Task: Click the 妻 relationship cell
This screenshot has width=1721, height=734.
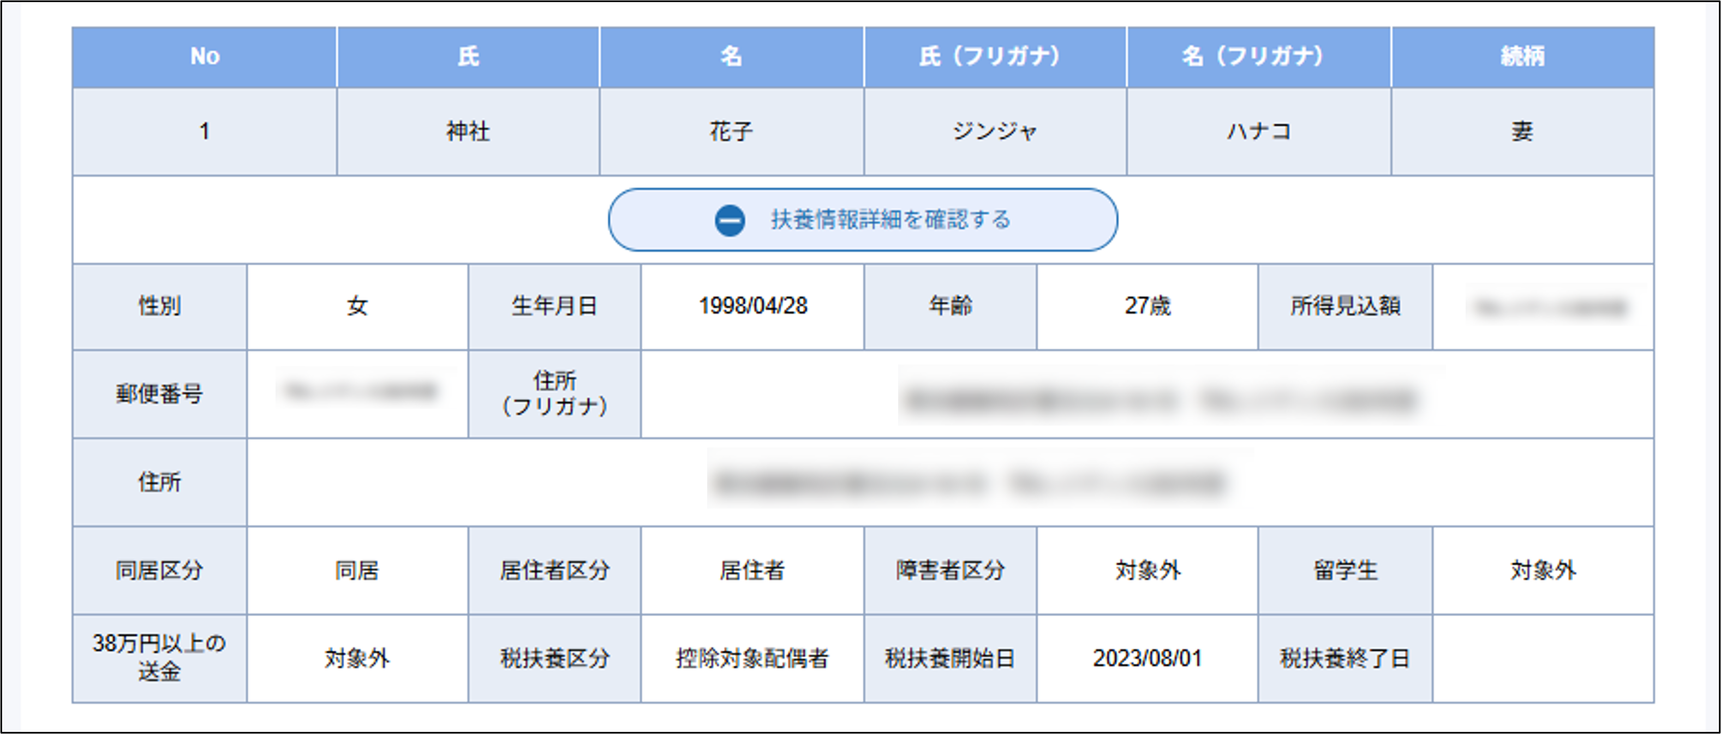Action: coord(1522,132)
